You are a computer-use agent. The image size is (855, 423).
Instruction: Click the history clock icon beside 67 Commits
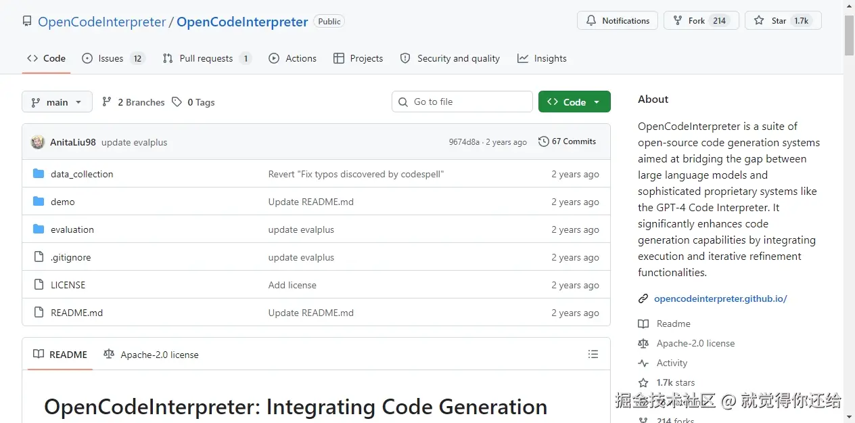(x=543, y=141)
